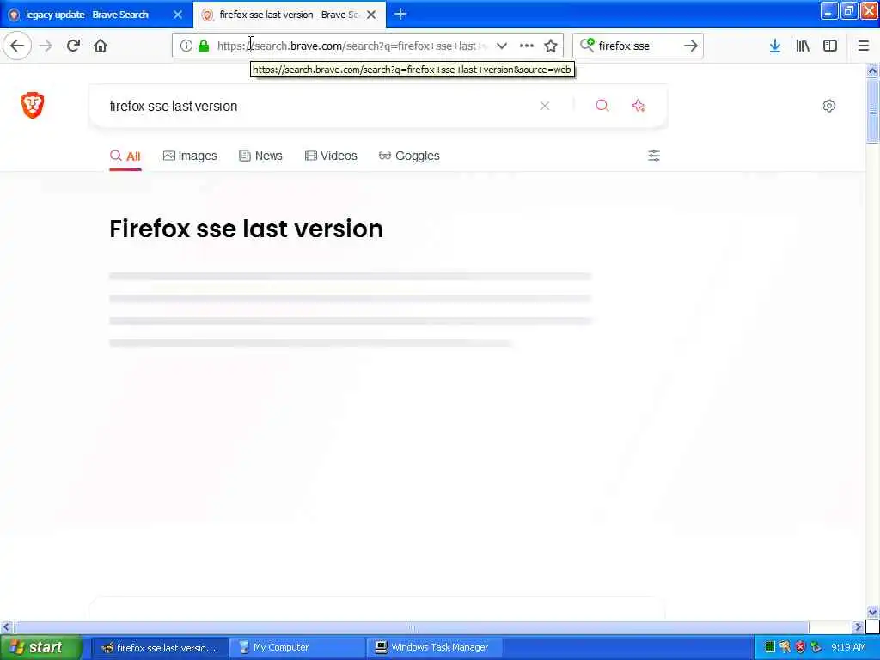Click the horizontal scrollbar right arrow

tap(858, 626)
